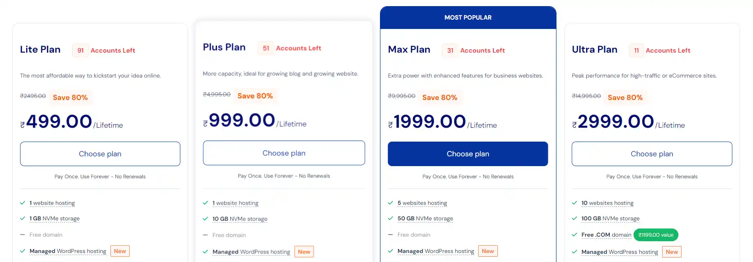Click the 91 accounts left counter badge
This screenshot has width=753, height=262.
pyautogui.click(x=80, y=51)
